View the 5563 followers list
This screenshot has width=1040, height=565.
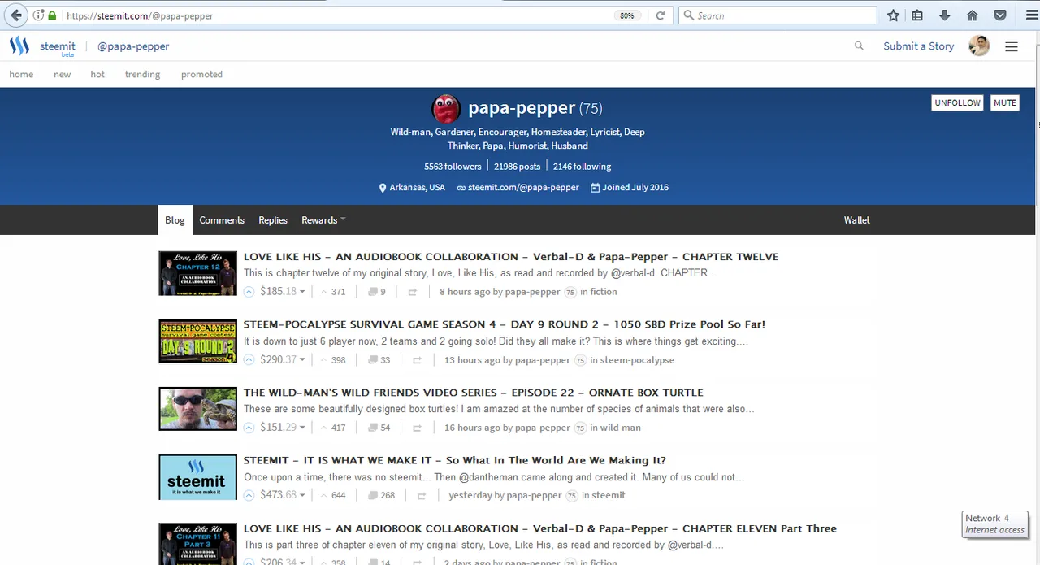(x=453, y=167)
